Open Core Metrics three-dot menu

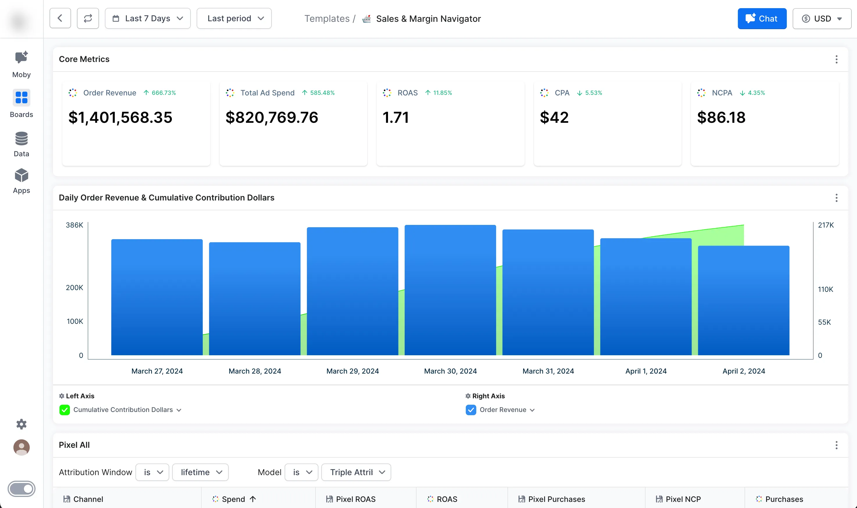click(x=836, y=59)
